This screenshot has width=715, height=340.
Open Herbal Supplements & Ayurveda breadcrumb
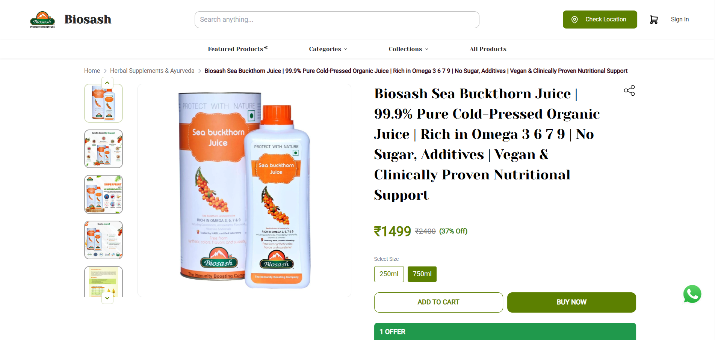pyautogui.click(x=152, y=71)
